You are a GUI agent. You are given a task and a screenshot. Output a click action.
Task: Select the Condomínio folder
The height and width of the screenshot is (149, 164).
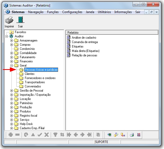pos(27,49)
